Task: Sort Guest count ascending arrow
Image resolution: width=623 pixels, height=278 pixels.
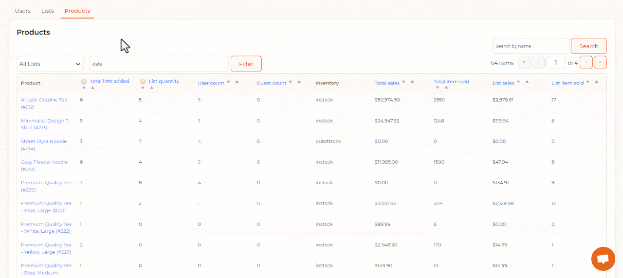Action: click(x=299, y=82)
